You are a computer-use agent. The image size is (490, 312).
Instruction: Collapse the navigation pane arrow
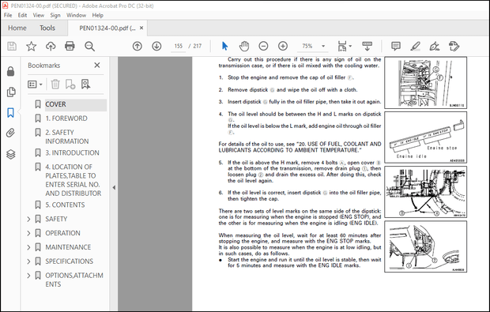(114, 188)
